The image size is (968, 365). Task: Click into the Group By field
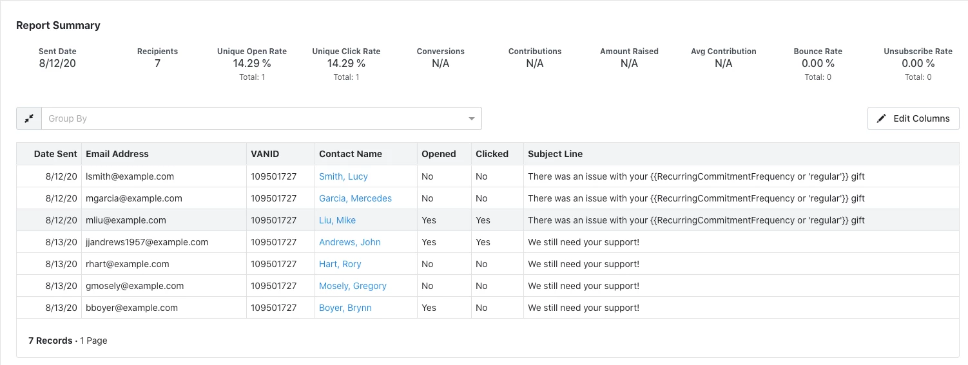(x=261, y=118)
